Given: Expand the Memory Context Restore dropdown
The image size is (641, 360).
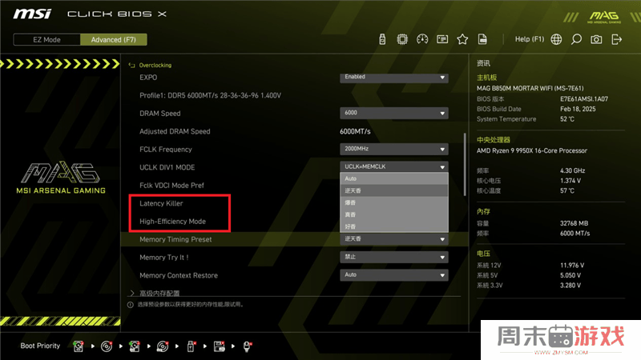Looking at the screenshot, I should (393, 275).
